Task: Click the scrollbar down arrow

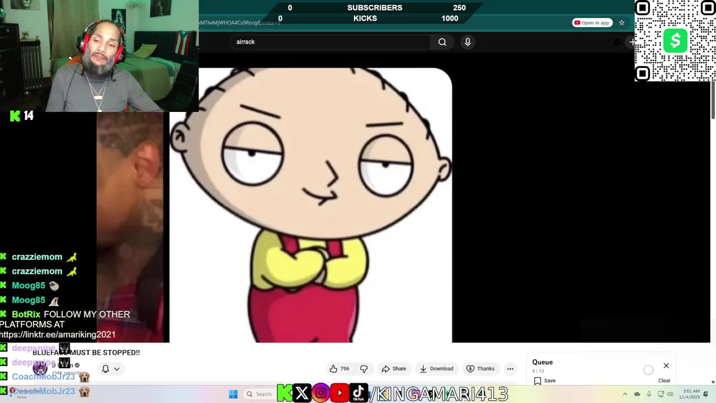Action: [x=713, y=382]
